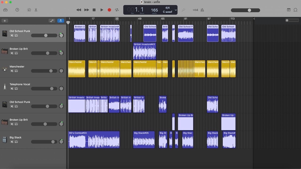Adjust the master volume slider

245,10
